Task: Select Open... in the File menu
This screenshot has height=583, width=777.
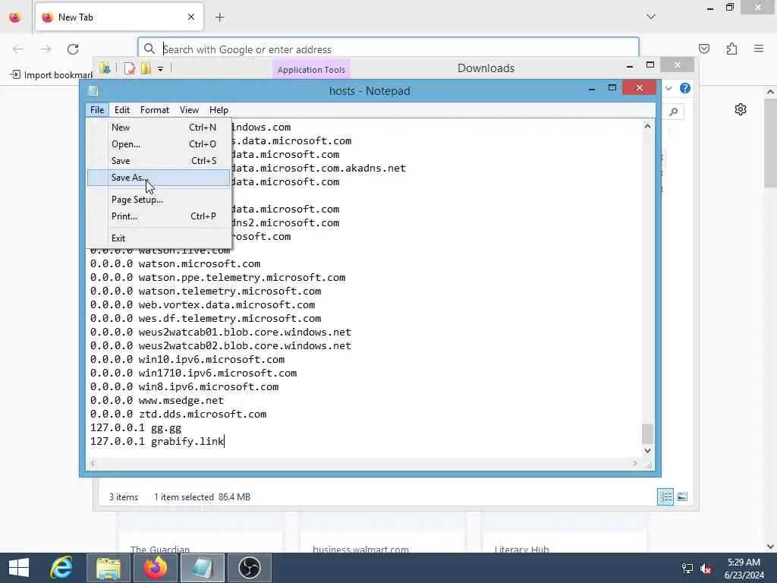Action: click(x=159, y=144)
